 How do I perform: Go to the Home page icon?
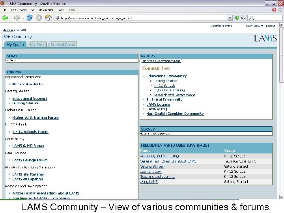click(49, 18)
